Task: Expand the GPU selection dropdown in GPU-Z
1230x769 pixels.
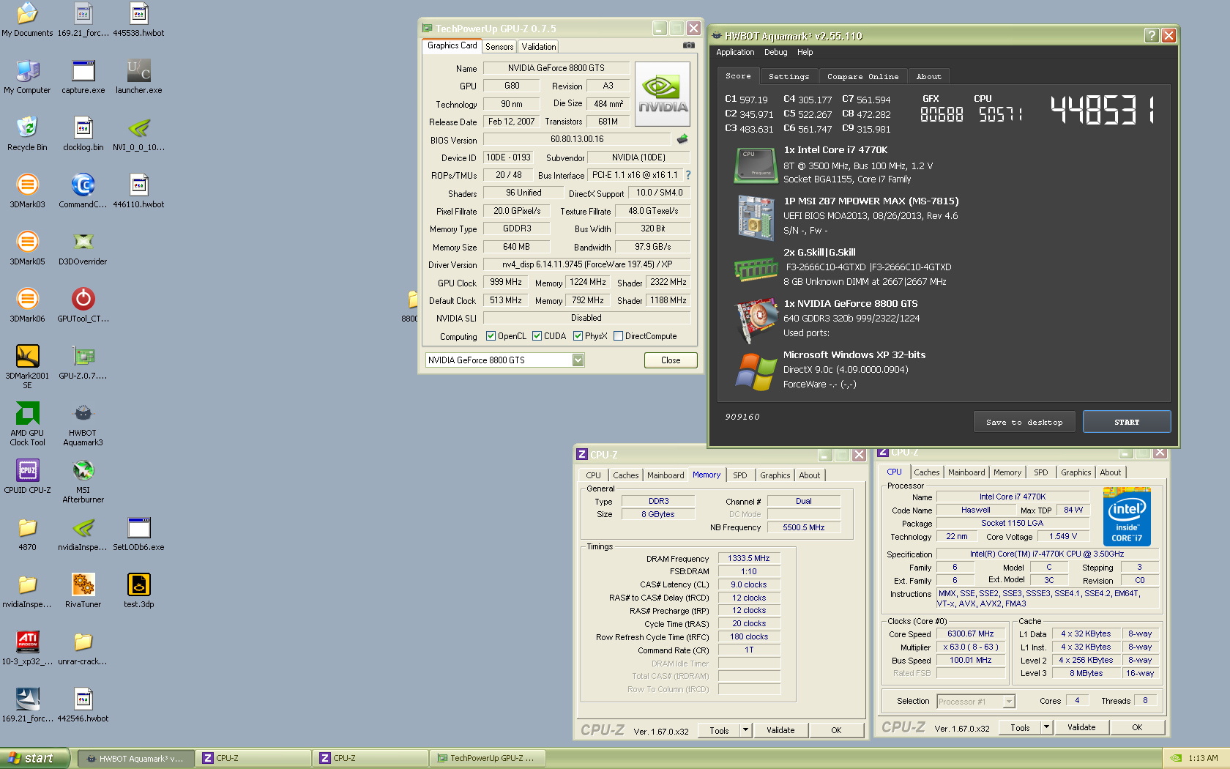Action: pos(578,360)
